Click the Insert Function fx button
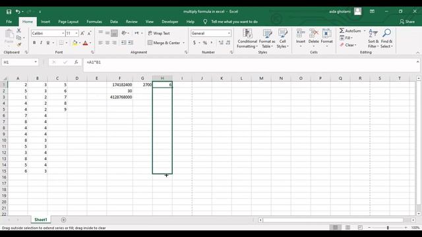This screenshot has width=422, height=237. [x=76, y=62]
